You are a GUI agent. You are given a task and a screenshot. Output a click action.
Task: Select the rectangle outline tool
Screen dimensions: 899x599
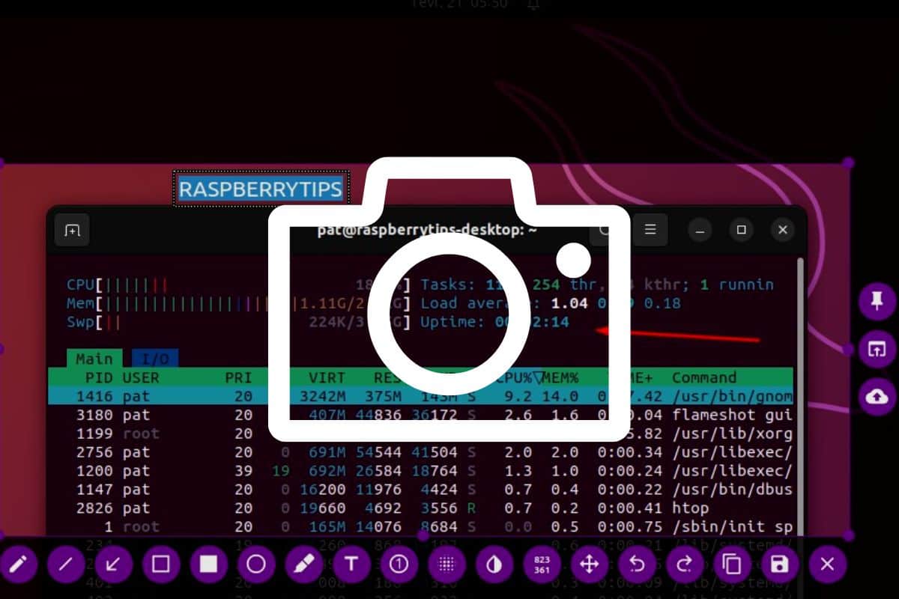[x=161, y=565]
